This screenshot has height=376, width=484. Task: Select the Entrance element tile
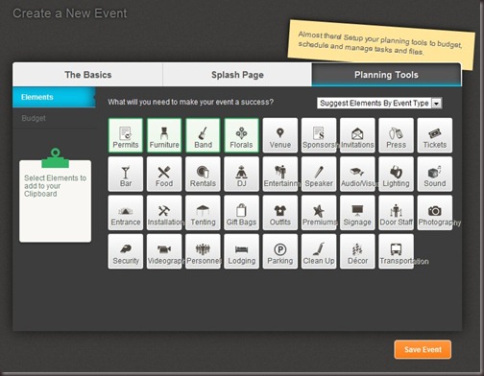[x=126, y=213]
